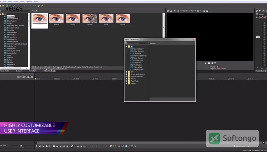Screen dimensions: 267x152
Task: Select Titles & Text in Media Generators list
Action: coord(138,67)
